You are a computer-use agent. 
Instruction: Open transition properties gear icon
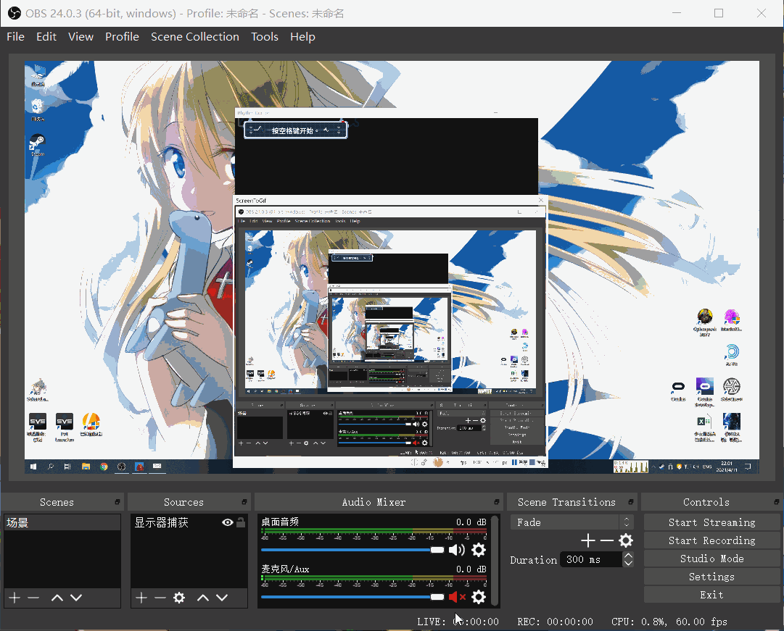pyautogui.click(x=626, y=540)
